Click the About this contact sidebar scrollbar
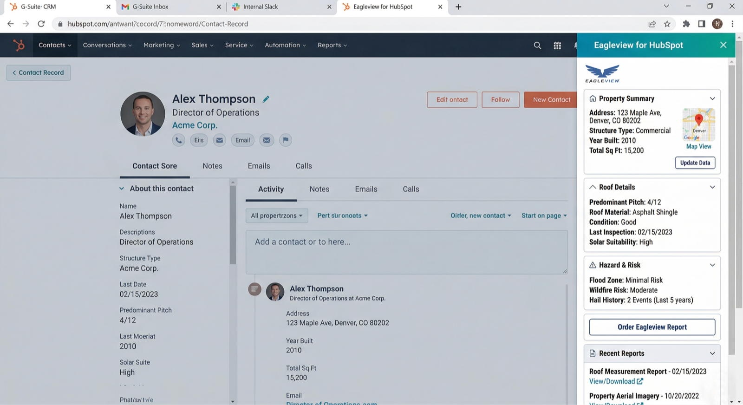This screenshot has width=743, height=405. tap(233, 225)
